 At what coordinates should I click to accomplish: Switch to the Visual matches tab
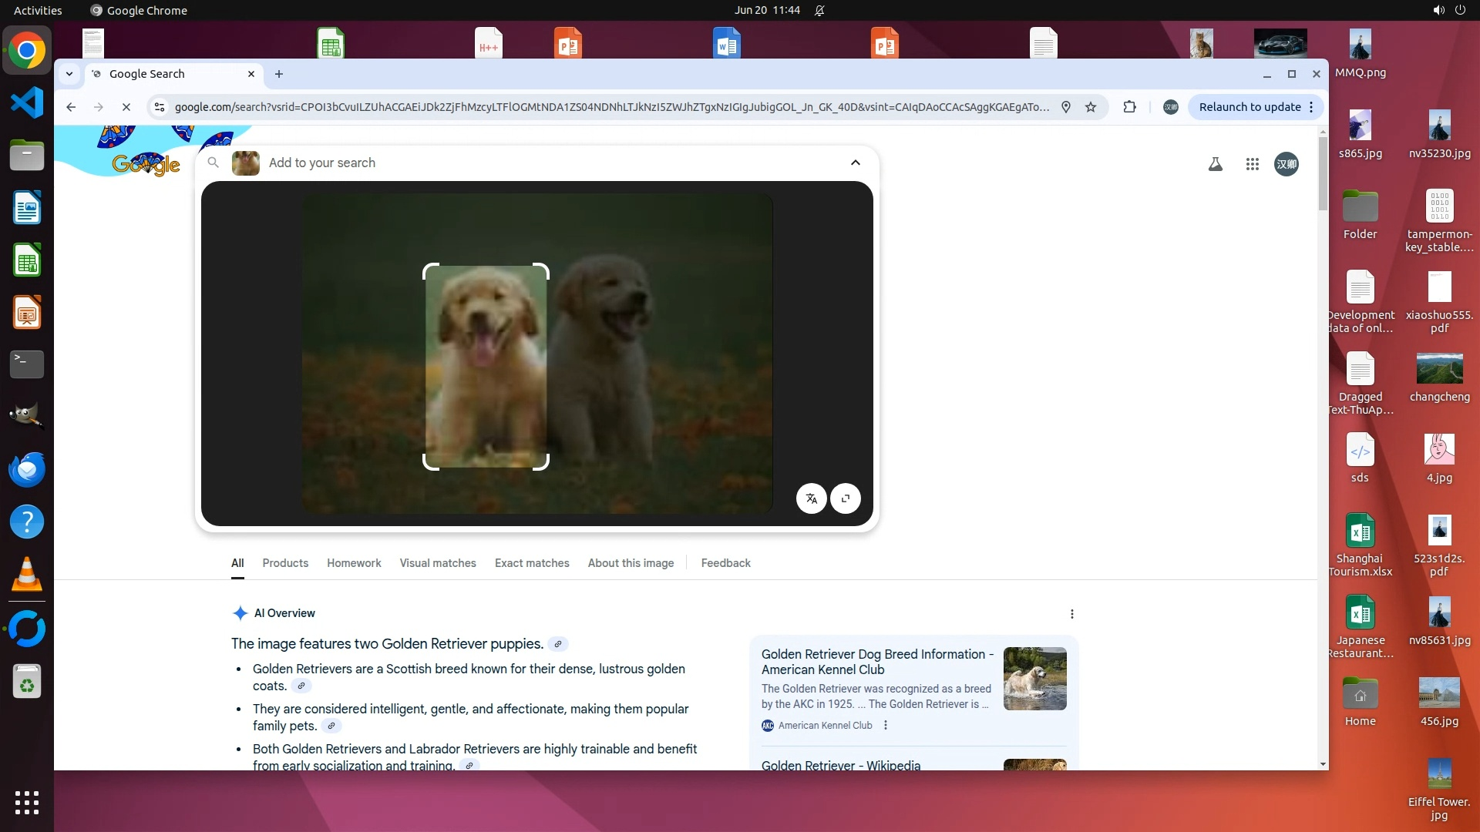437,563
